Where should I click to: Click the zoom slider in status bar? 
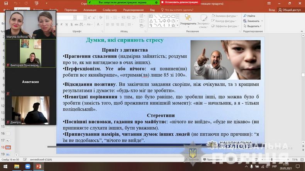pyautogui.click(x=272, y=159)
